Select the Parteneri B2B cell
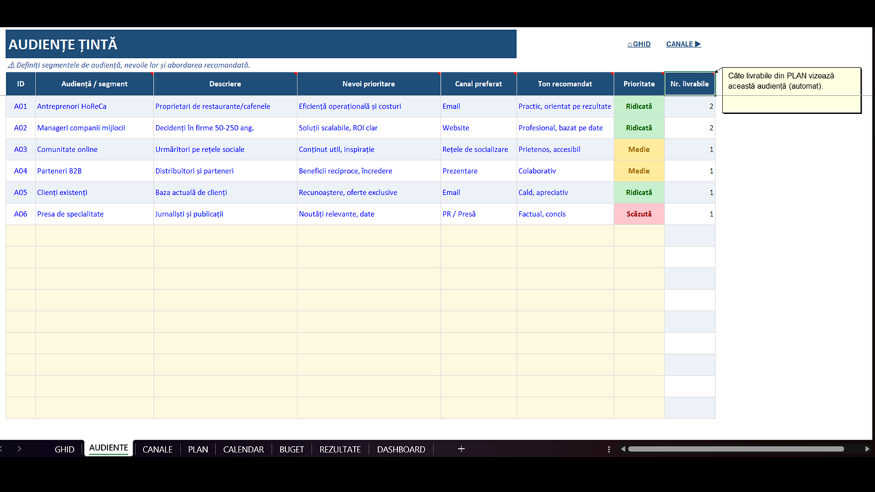 click(94, 171)
